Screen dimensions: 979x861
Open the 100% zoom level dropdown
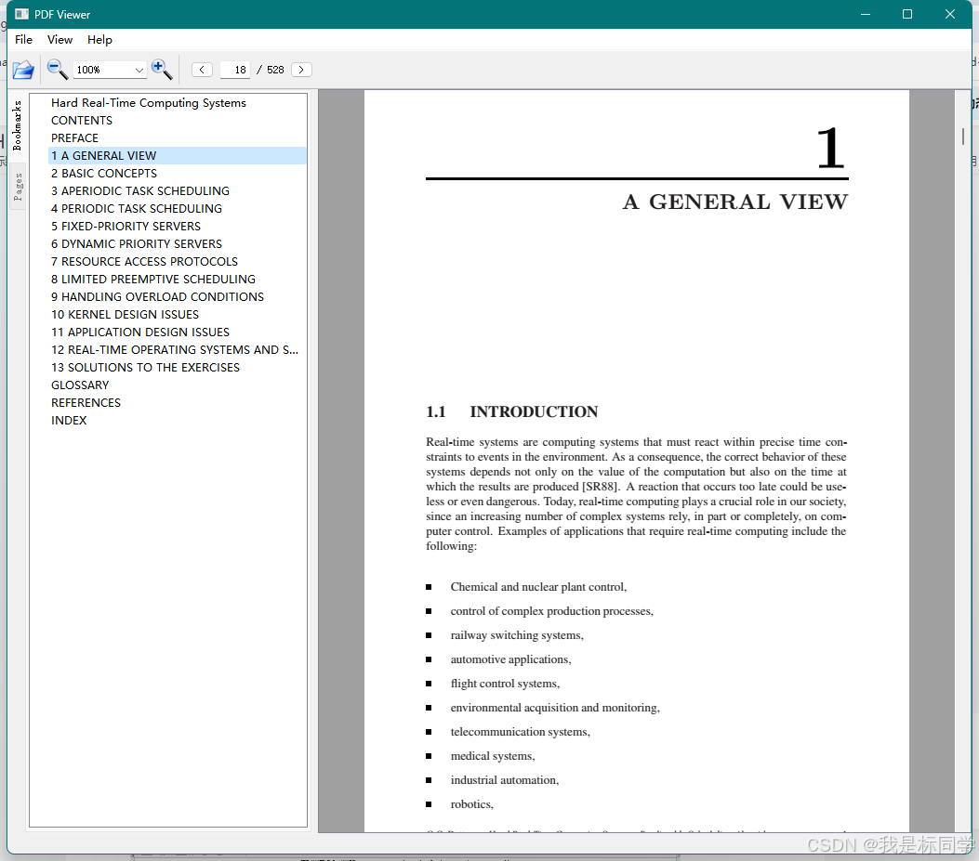[x=110, y=70]
